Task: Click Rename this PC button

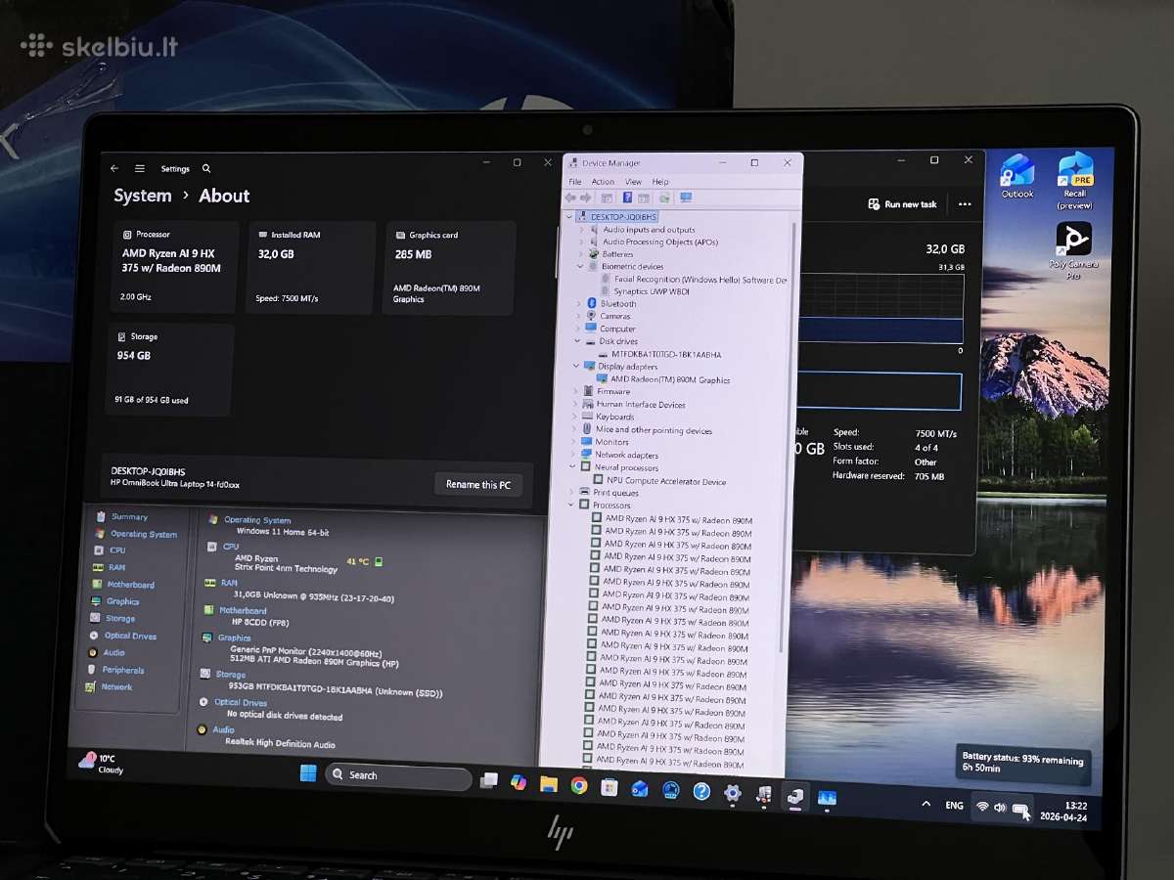Action: 478,484
